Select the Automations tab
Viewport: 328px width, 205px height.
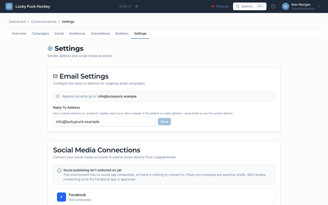(x=100, y=34)
